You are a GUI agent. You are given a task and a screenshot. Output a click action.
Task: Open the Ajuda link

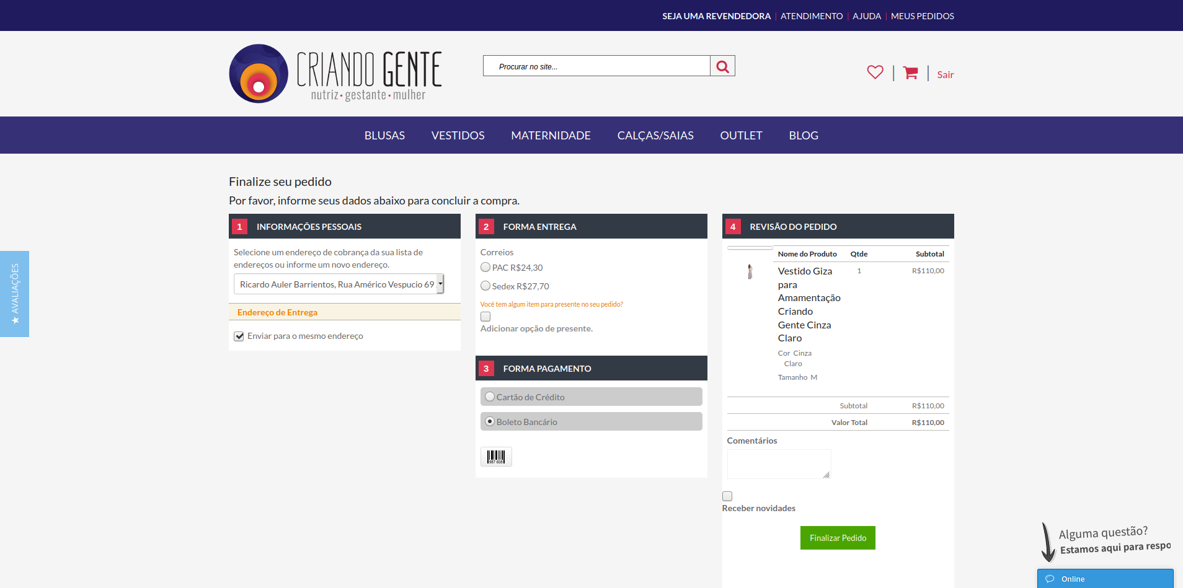coord(867,16)
